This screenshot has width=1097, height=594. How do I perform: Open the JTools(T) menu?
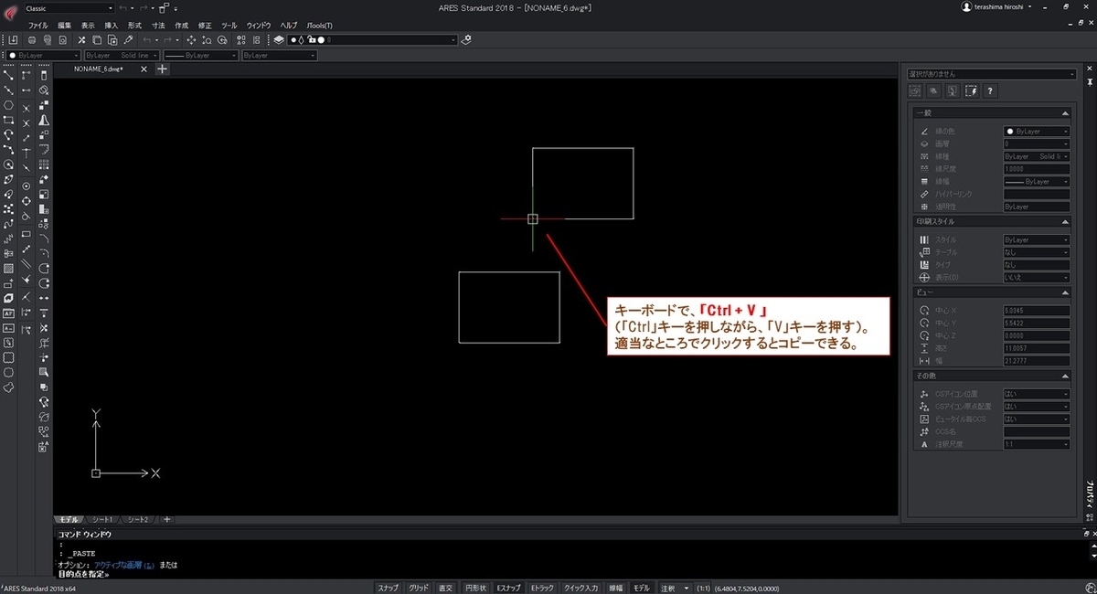point(319,25)
